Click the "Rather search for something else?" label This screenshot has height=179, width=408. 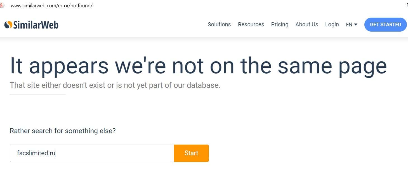point(63,131)
